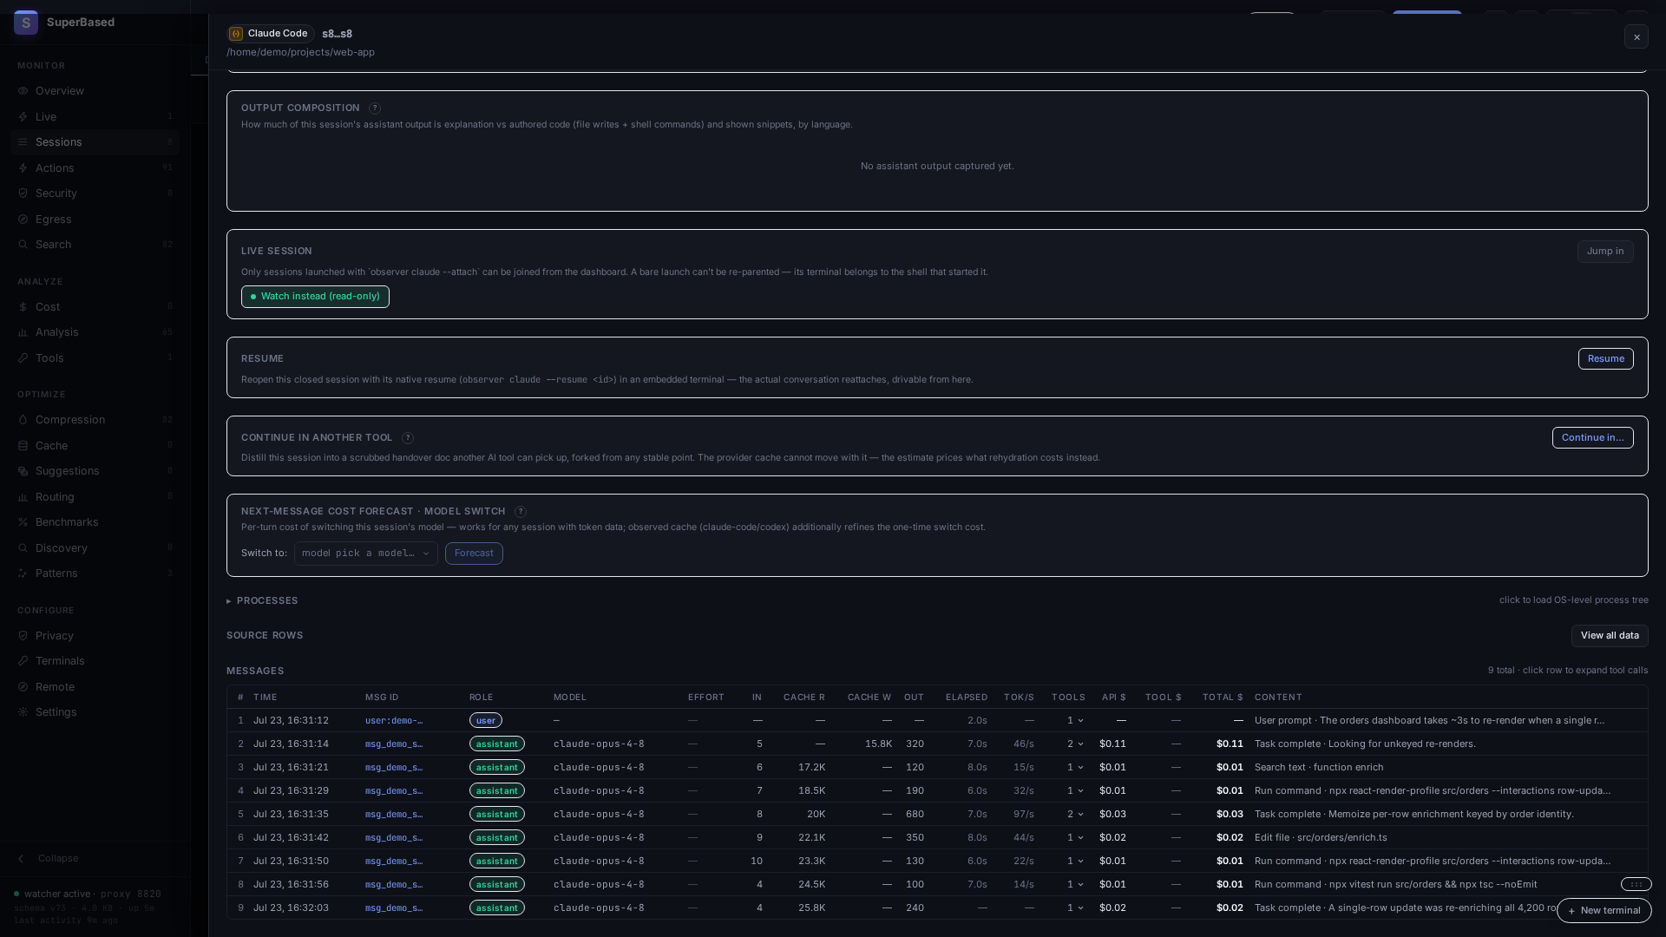Go to the Compression page
The height and width of the screenshot is (937, 1666).
[x=95, y=420]
